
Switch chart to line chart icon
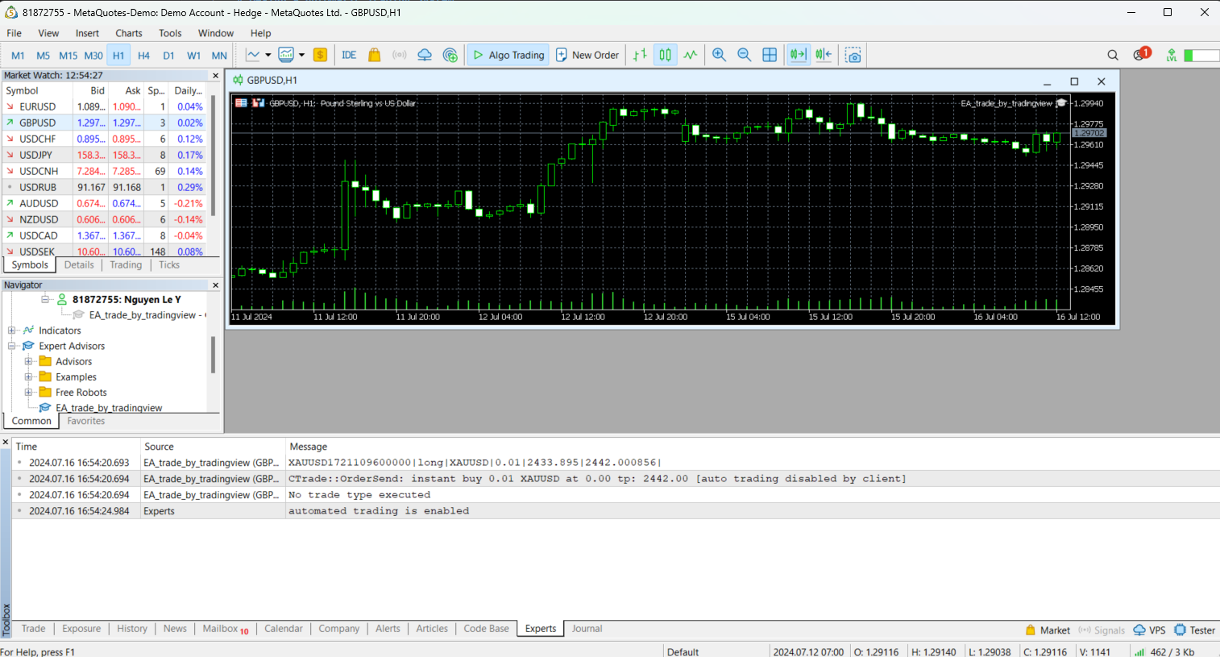click(x=691, y=55)
